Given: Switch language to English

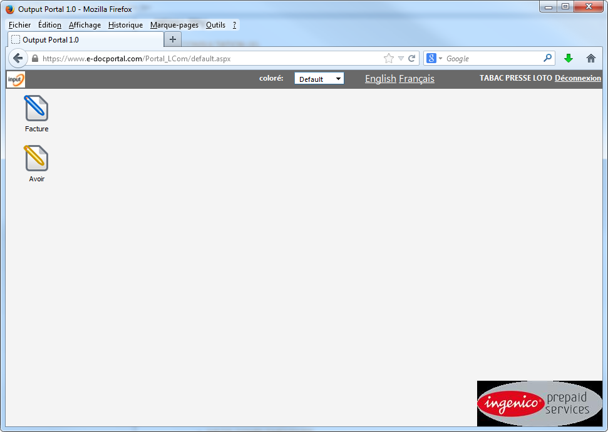Looking at the screenshot, I should pos(380,79).
